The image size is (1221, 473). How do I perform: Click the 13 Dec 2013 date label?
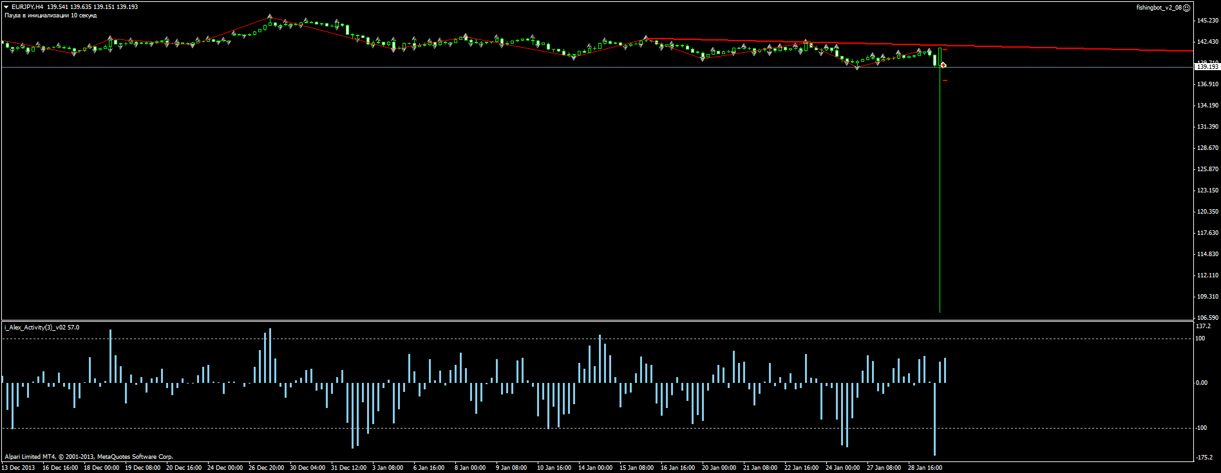(19, 468)
